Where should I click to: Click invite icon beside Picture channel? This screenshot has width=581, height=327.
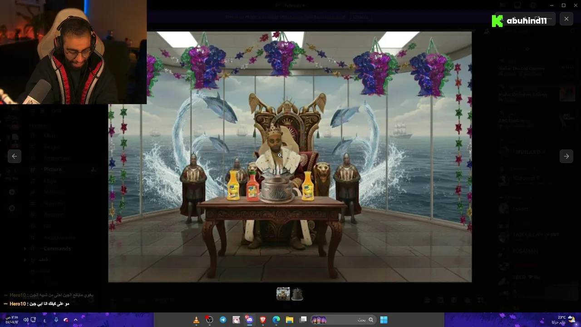coord(93,169)
